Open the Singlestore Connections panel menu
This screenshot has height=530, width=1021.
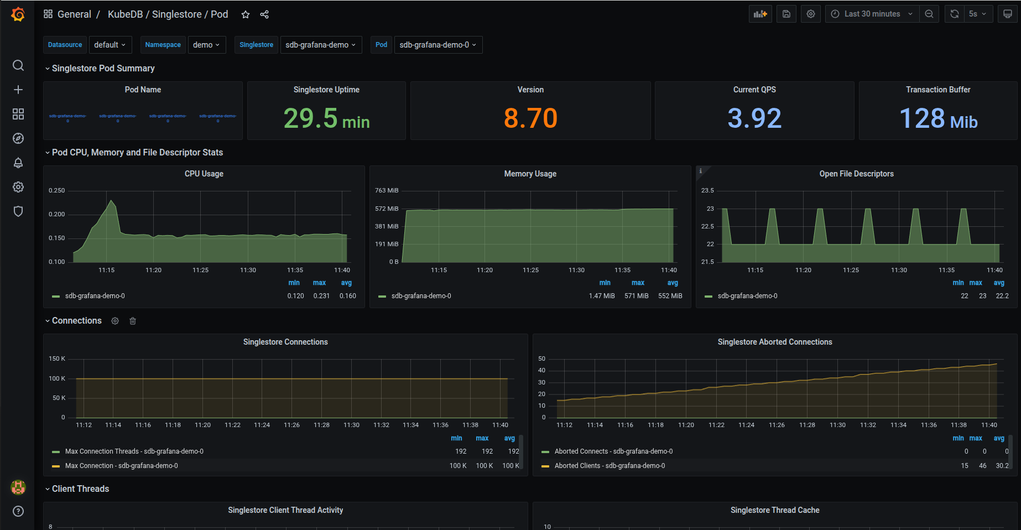(x=285, y=342)
